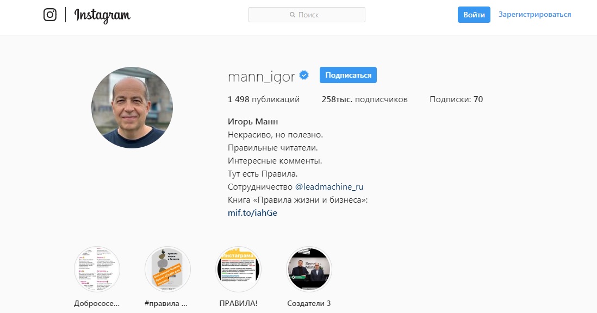This screenshot has height=313, width=597.
Task: Open the #правила story highlight circle
Action: (x=168, y=270)
